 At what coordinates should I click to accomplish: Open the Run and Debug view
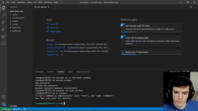pos(3,29)
